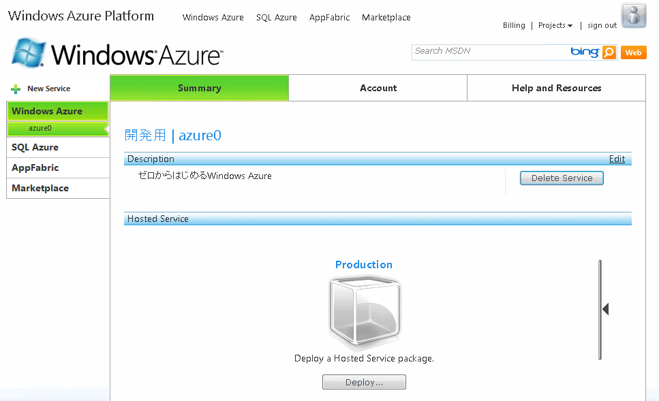Open AppFabric in the top navigation
Screen dimensions: 659x401
[330, 17]
